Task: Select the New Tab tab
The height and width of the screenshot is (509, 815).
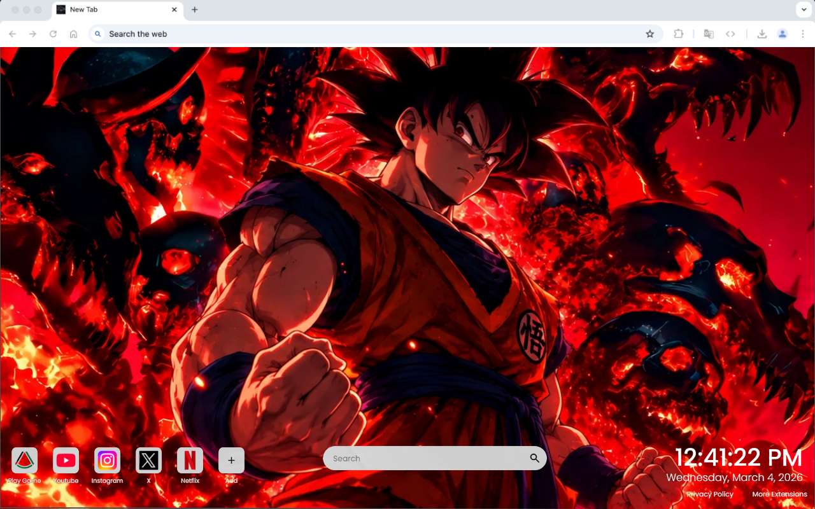Action: [x=117, y=10]
